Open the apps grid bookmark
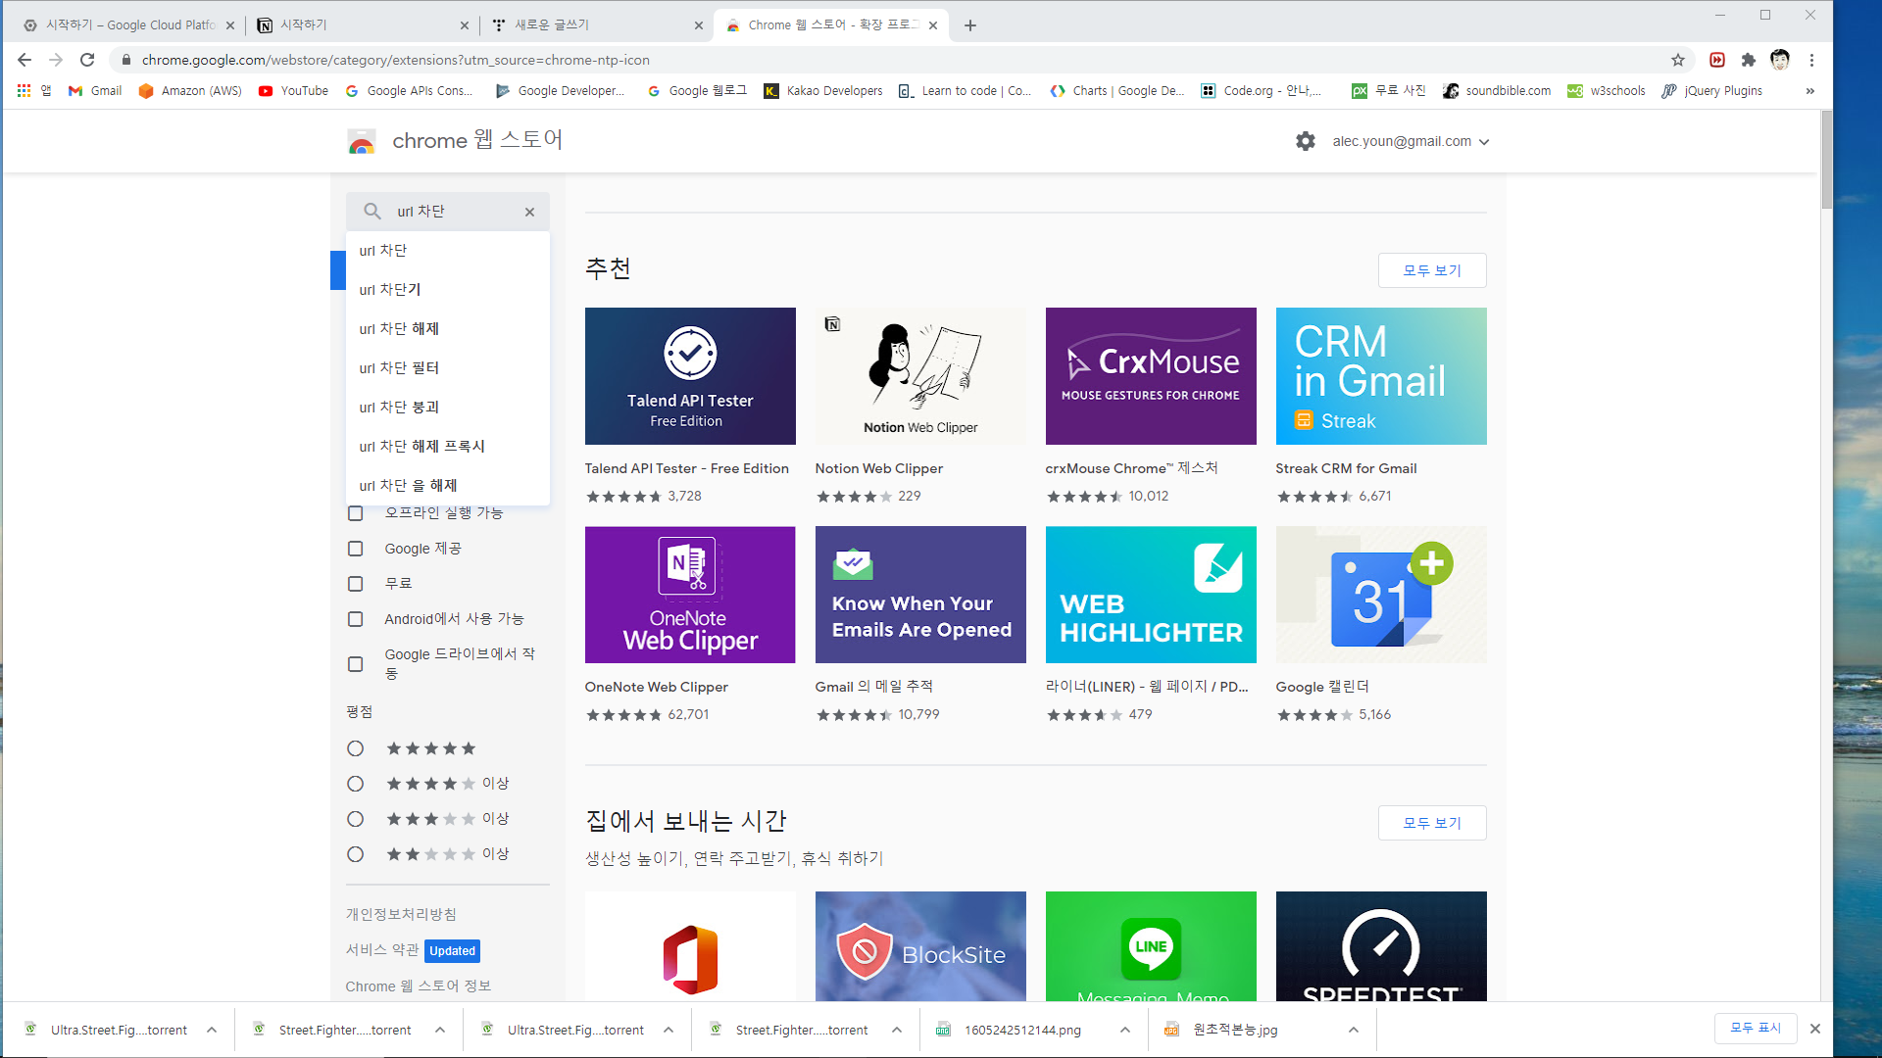1882x1058 pixels. [25, 90]
